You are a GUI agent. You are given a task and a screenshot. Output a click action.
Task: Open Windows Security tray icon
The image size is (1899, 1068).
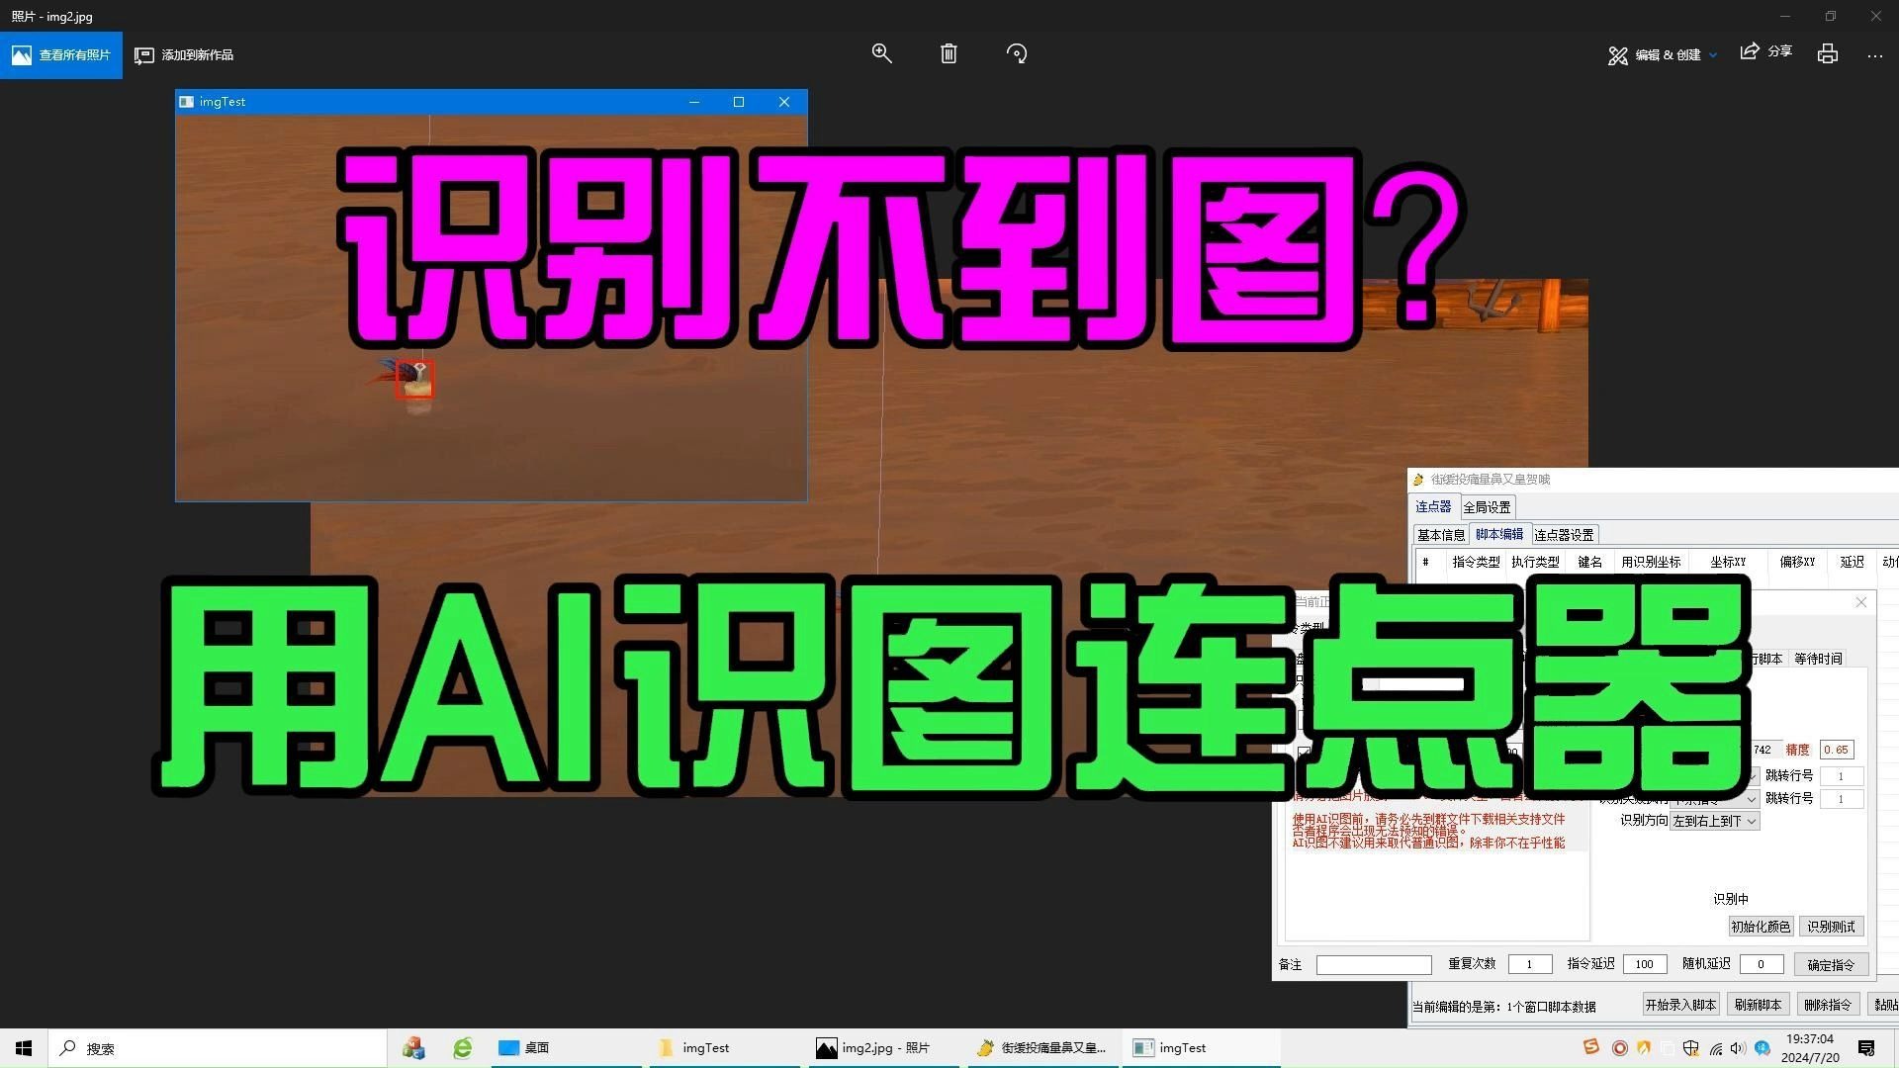click(x=1691, y=1048)
